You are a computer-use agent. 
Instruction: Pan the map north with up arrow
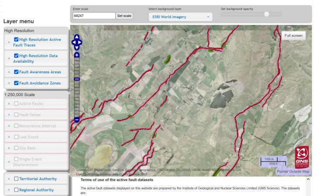coord(77,37)
